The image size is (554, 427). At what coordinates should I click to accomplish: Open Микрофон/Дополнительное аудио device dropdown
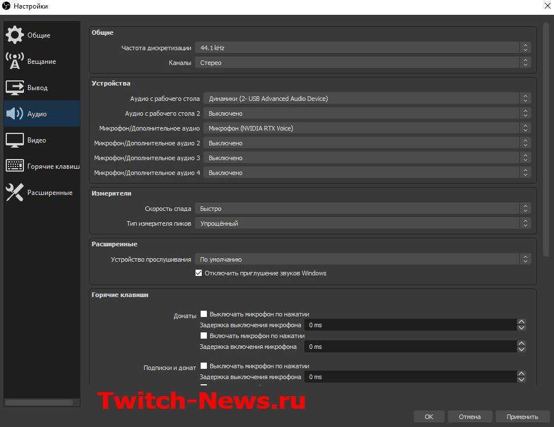366,128
